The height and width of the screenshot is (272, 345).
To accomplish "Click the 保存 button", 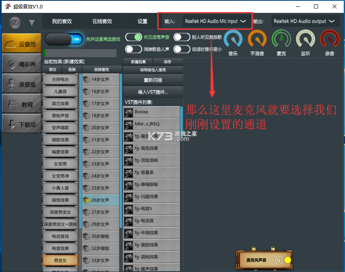I will pos(167,62).
